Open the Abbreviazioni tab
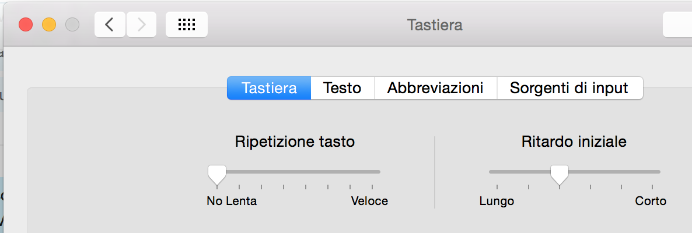Screen dimensions: 692x233 tap(436, 88)
